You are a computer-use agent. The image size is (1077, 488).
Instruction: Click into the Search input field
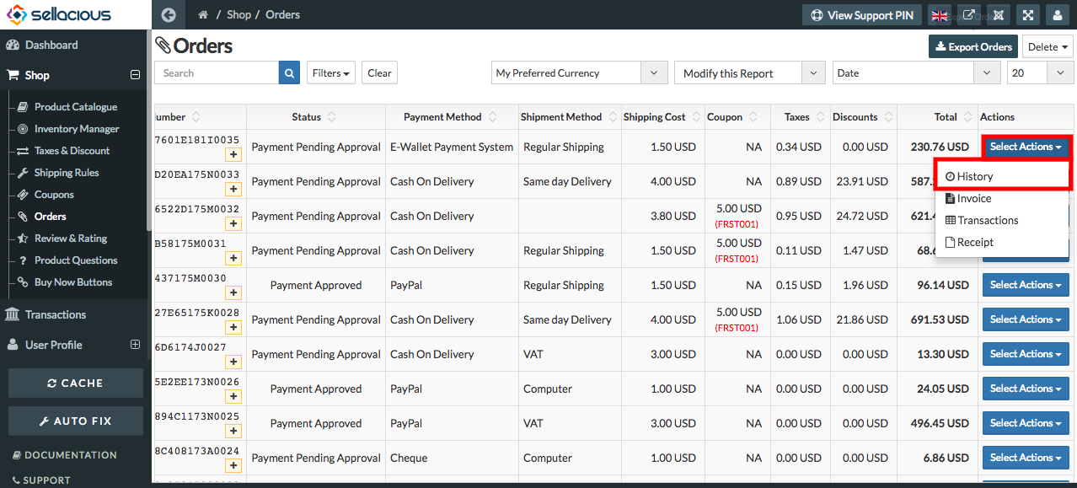217,73
